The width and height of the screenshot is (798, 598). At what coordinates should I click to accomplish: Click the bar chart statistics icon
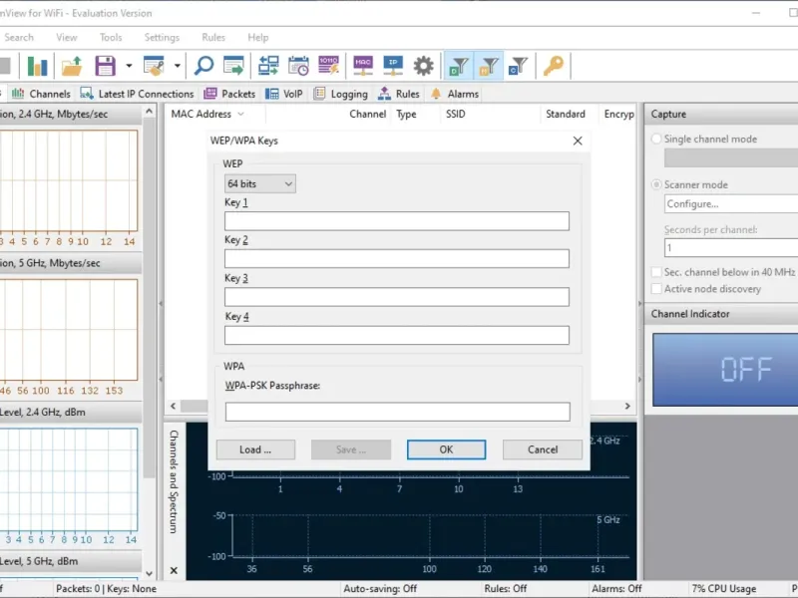tap(38, 67)
